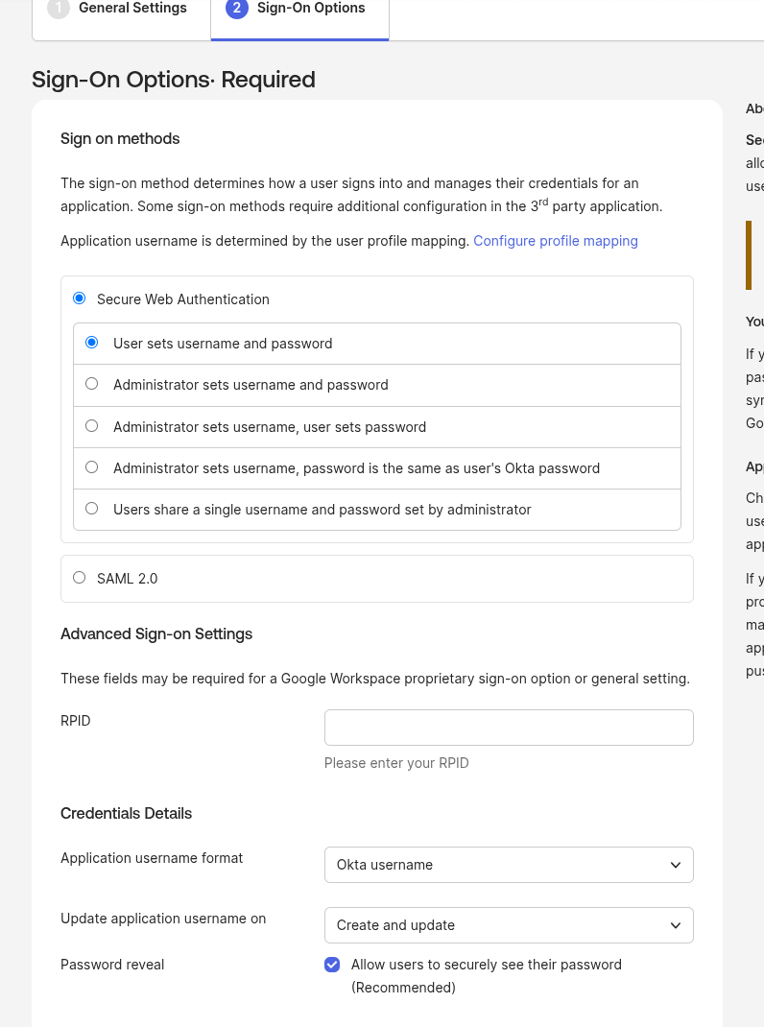This screenshot has width=764, height=1027.
Task: Select the SAML 2.0 sign-on method
Action: click(x=80, y=578)
